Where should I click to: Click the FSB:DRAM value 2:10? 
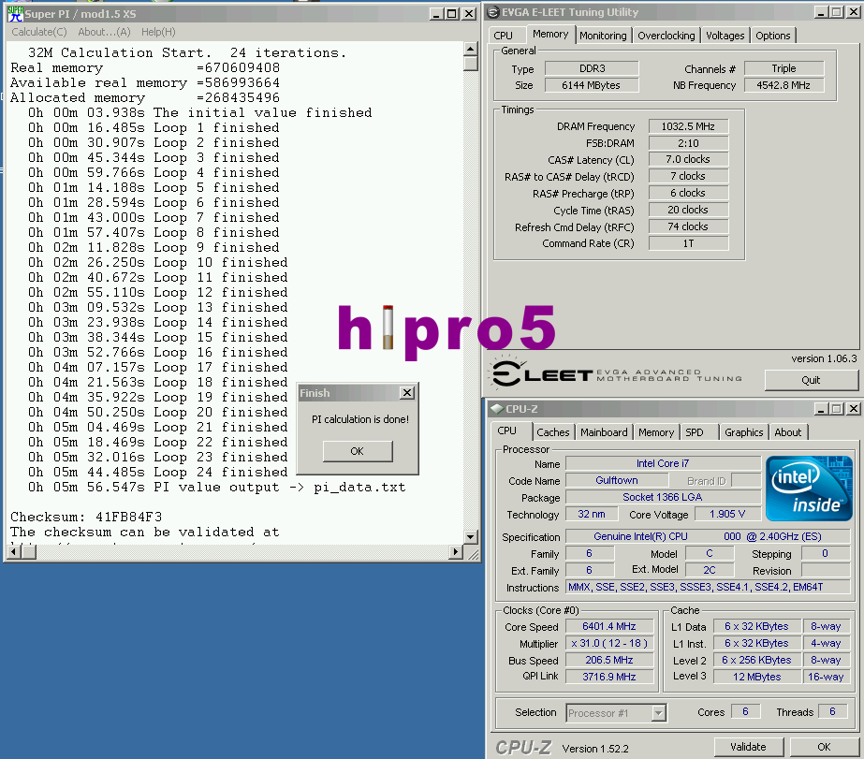[688, 143]
